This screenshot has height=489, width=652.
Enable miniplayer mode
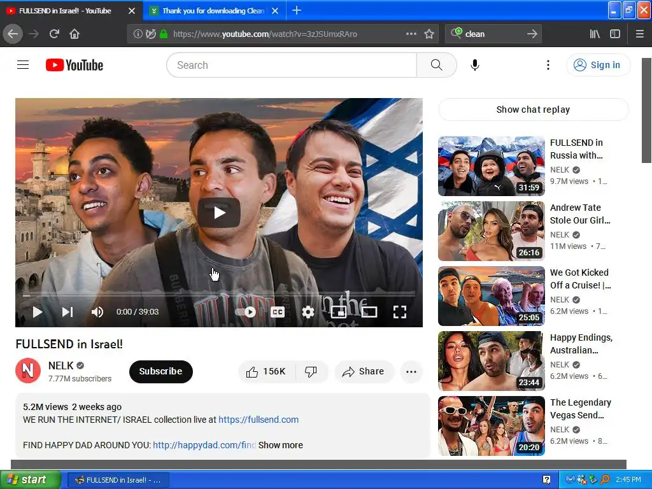click(339, 312)
